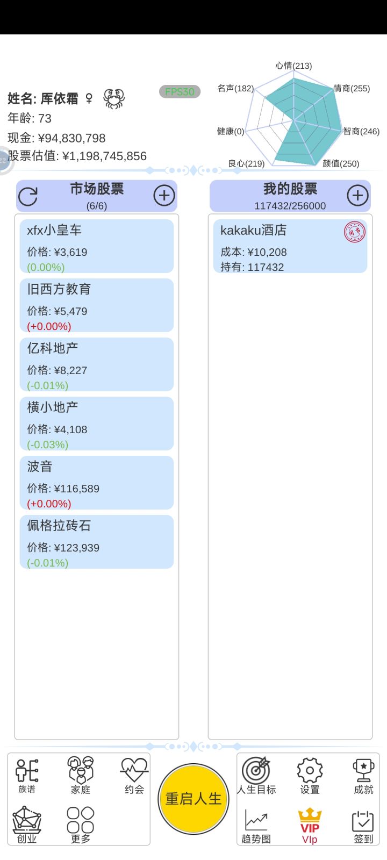Open the 趋势图 trend chart

coord(256,826)
